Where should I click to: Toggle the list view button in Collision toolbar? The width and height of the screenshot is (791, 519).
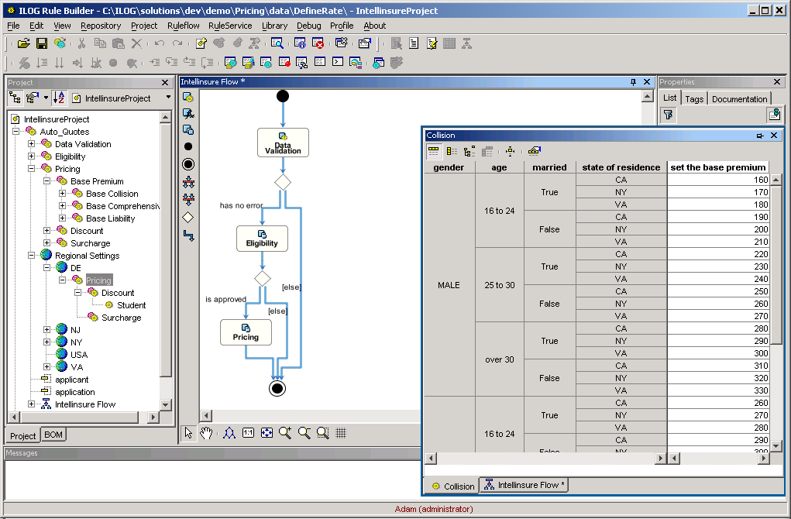coord(452,151)
